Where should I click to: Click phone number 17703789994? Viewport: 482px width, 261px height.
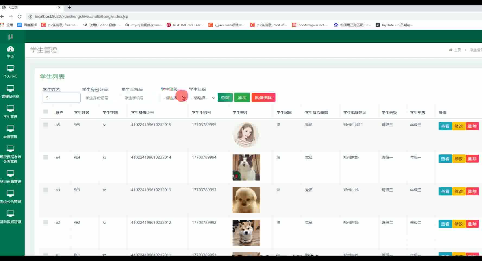204,157
